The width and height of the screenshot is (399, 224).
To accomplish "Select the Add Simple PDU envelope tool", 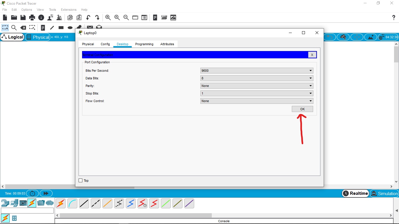I will [90, 27].
